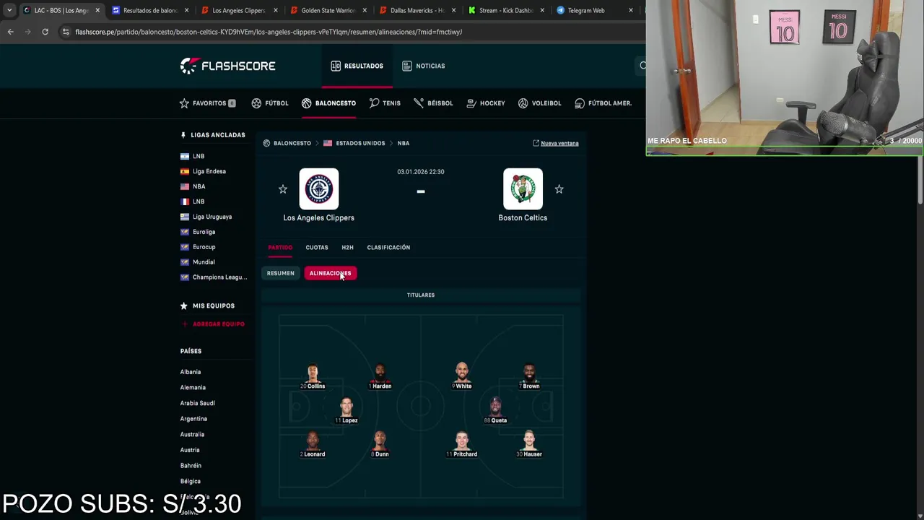The image size is (924, 520).
Task: Reload the page in browser
Action: (x=45, y=32)
